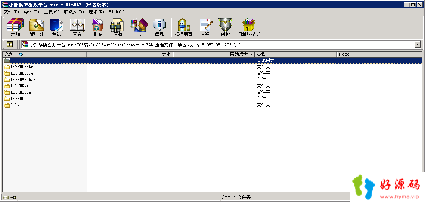
Task: Open the View (查看) toolbar icon
Action: click(x=77, y=27)
